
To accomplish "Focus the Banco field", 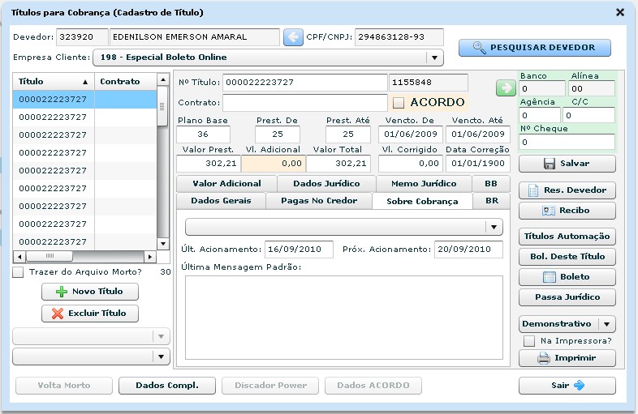I will point(542,88).
